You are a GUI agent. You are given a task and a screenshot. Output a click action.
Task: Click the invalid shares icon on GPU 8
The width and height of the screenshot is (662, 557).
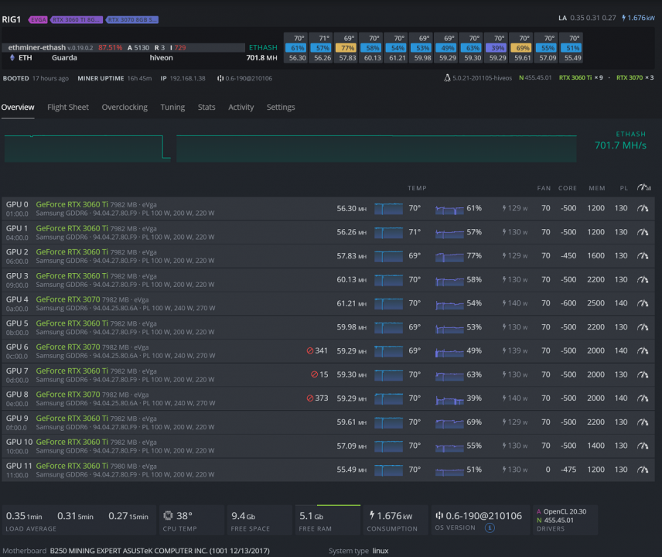pyautogui.click(x=310, y=398)
